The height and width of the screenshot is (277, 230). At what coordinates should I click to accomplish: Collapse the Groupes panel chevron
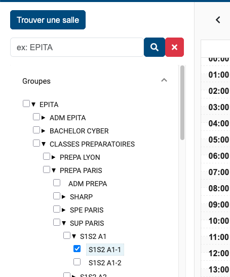point(164,80)
